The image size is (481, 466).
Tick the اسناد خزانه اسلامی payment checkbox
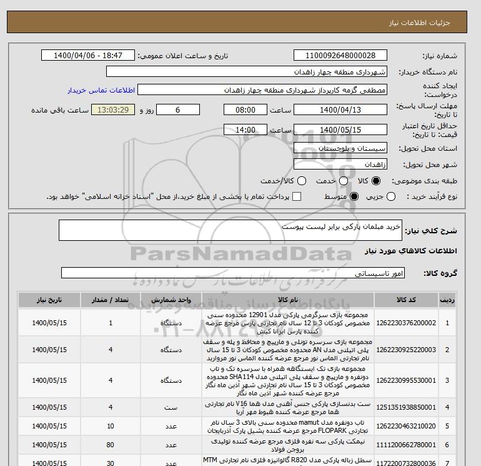pyautogui.click(x=297, y=196)
